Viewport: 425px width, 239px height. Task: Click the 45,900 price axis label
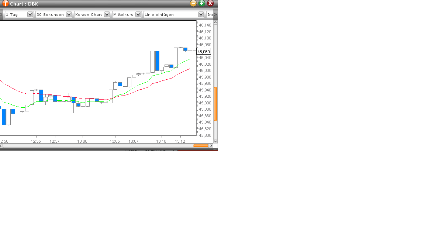(x=205, y=103)
